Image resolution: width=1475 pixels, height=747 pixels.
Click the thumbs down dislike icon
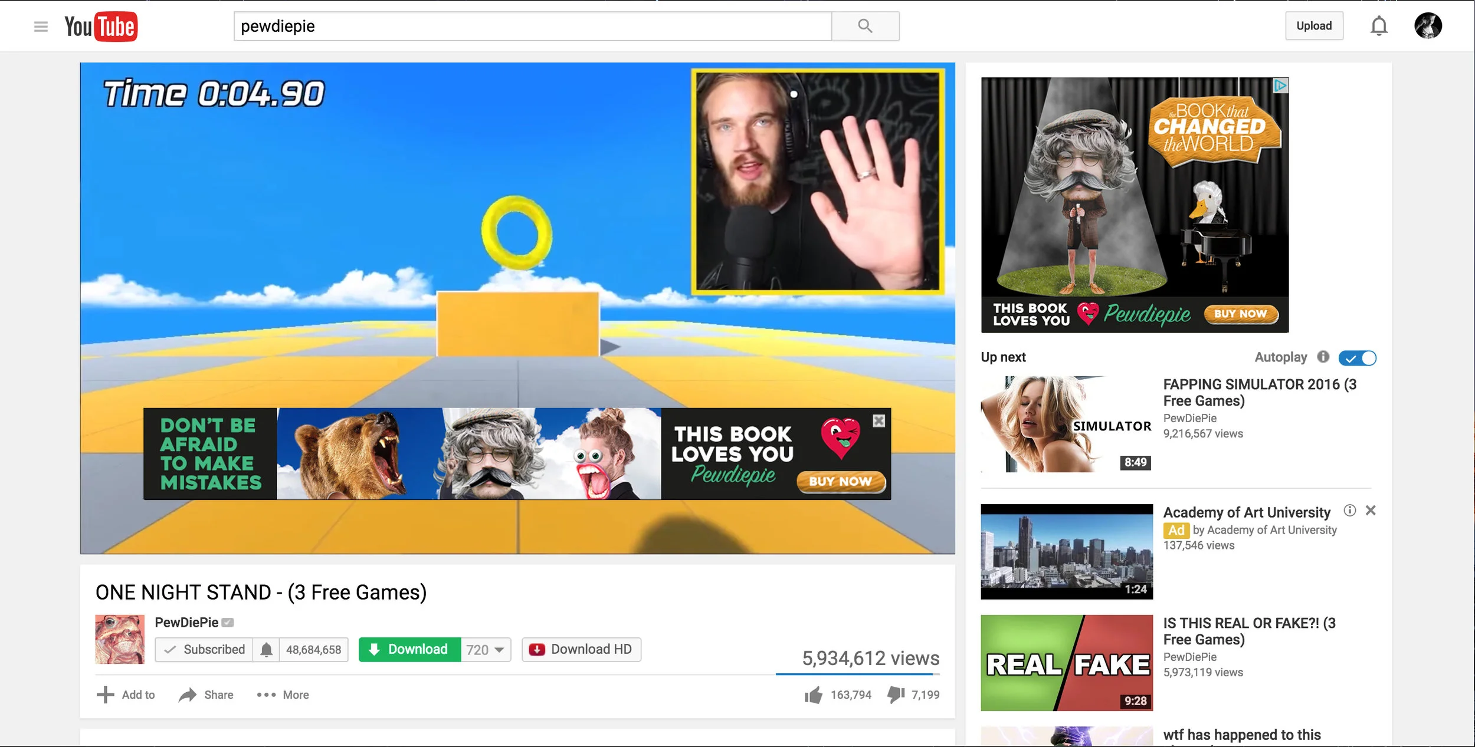click(x=896, y=695)
